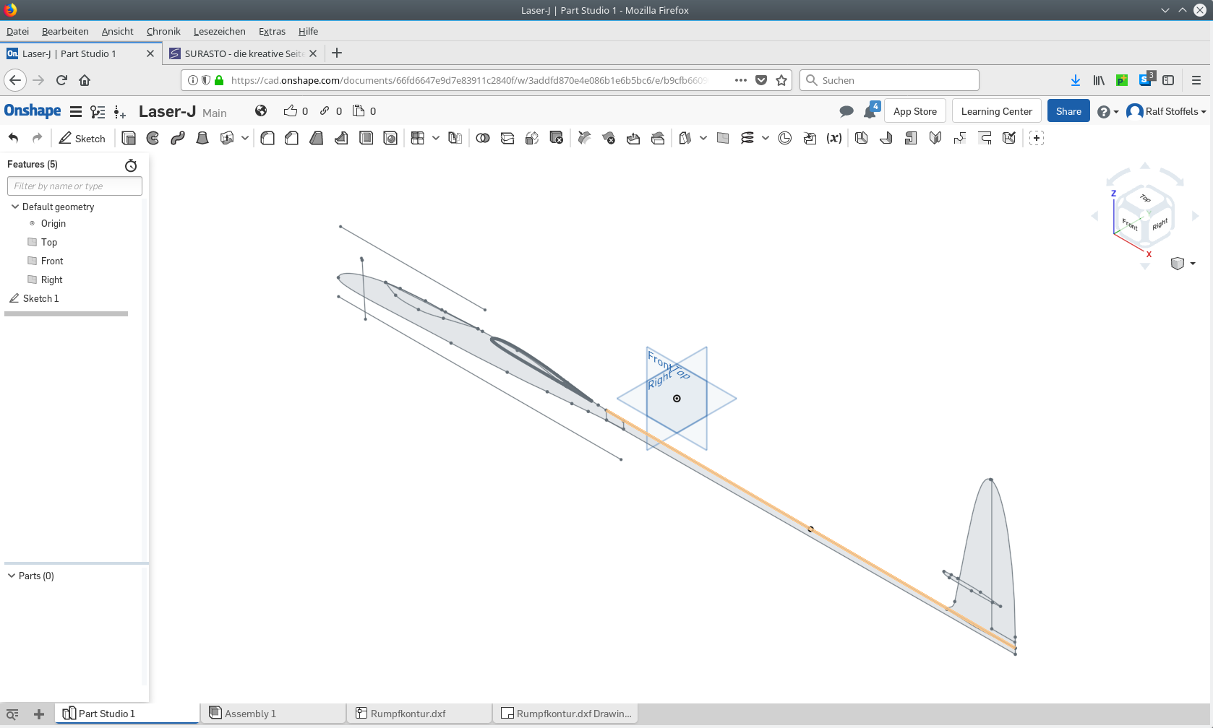The width and height of the screenshot is (1213, 728).
Task: Switch to the Assembly 1 tab
Action: (x=249, y=714)
